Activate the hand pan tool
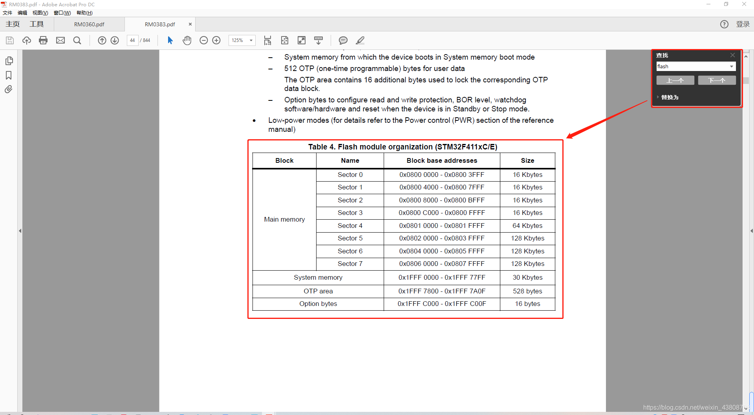The image size is (754, 415). point(187,40)
